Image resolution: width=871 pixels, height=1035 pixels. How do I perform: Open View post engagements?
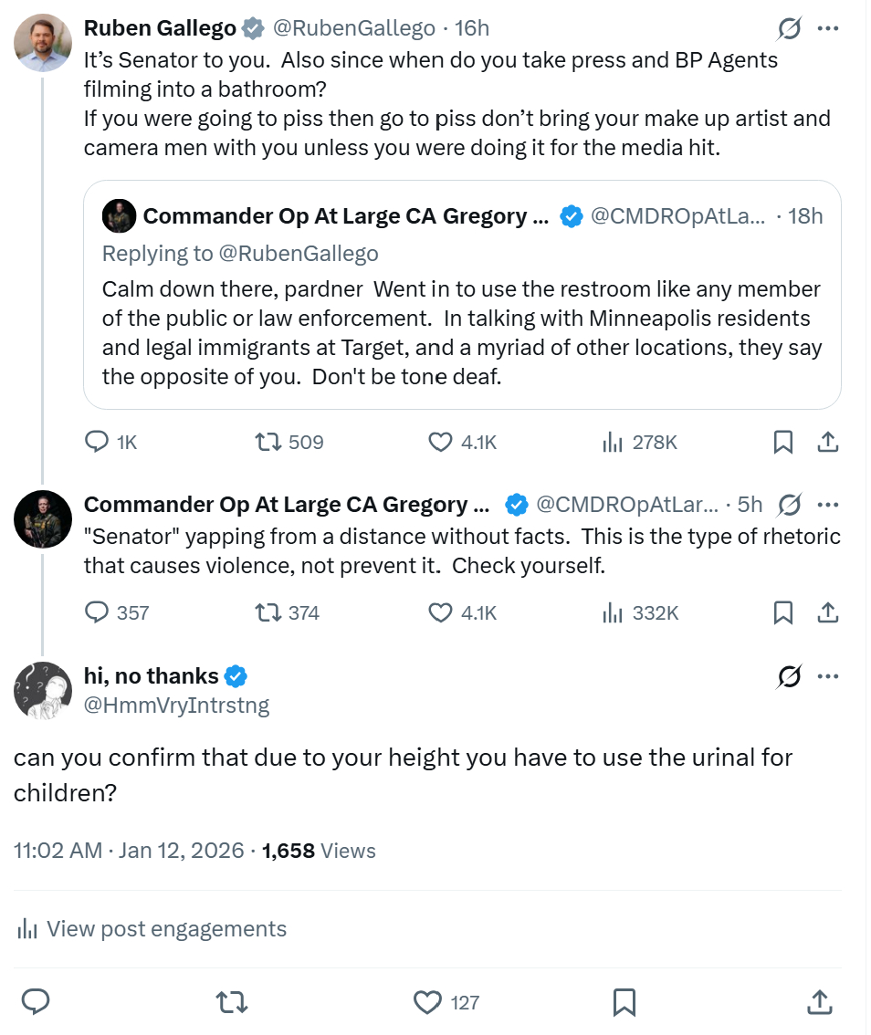pyautogui.click(x=152, y=929)
